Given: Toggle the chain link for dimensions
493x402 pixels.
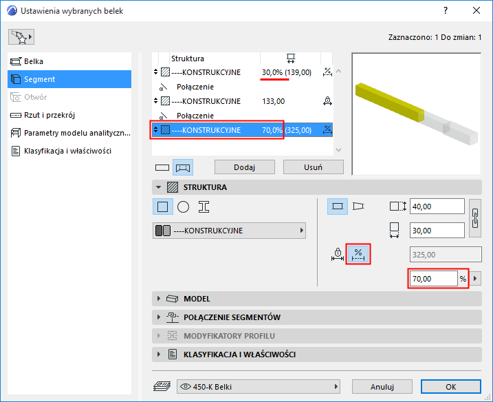Looking at the screenshot, I should tap(475, 218).
